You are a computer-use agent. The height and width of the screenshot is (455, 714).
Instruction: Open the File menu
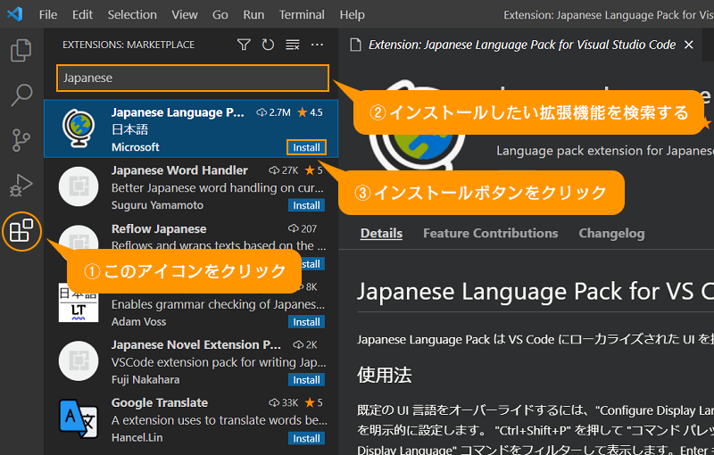(x=48, y=14)
